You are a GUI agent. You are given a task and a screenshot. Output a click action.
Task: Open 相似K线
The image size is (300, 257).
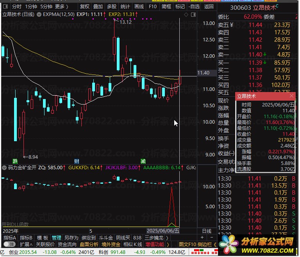(x=133, y=245)
